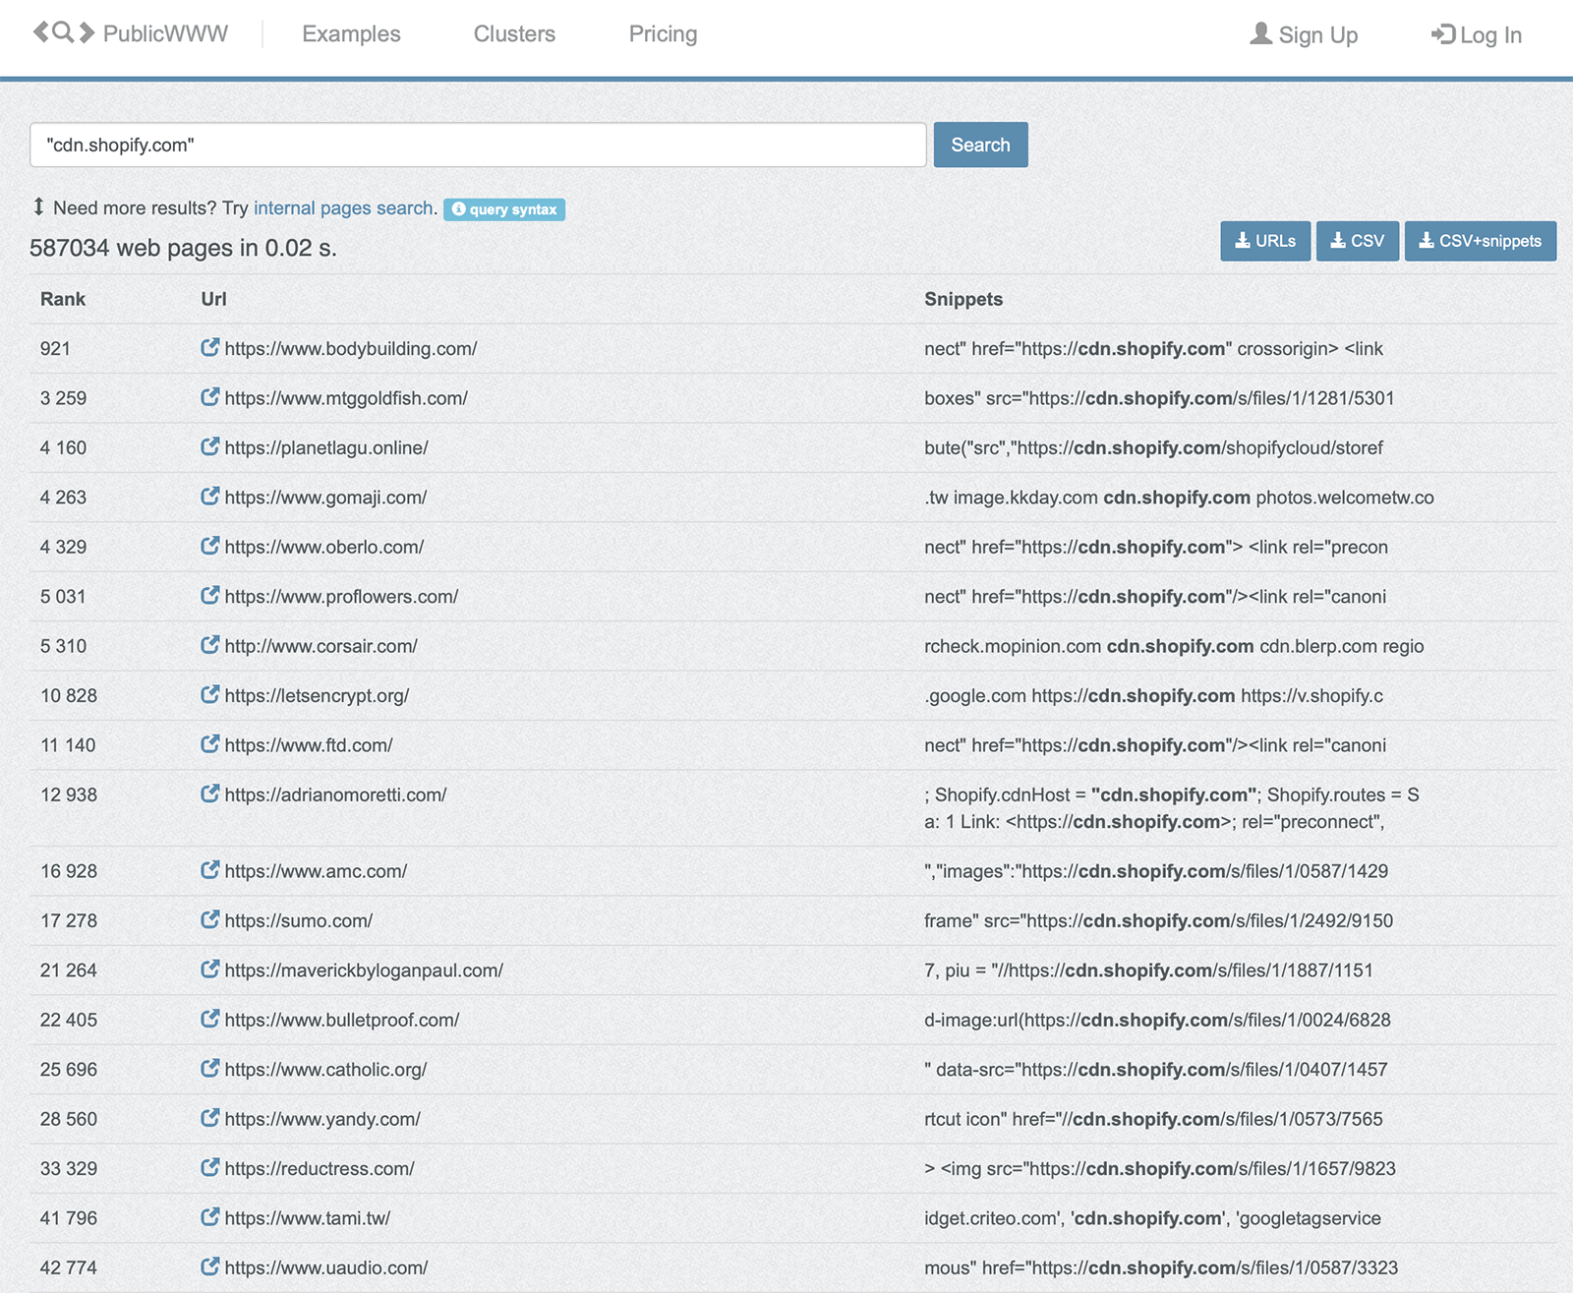This screenshot has width=1573, height=1293.
Task: Select the Rank column header
Action: click(63, 299)
